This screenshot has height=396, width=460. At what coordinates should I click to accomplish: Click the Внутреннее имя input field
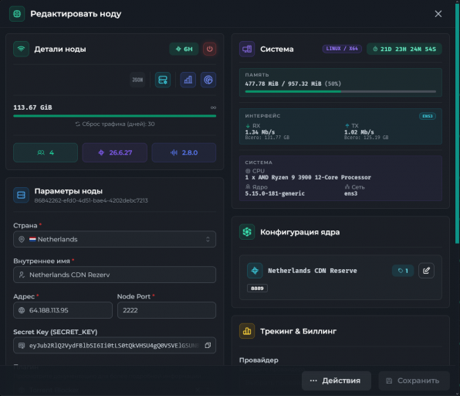(115, 275)
